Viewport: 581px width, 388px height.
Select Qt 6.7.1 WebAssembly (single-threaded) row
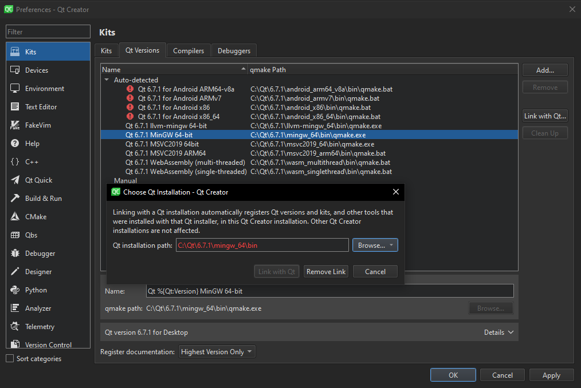(309, 172)
